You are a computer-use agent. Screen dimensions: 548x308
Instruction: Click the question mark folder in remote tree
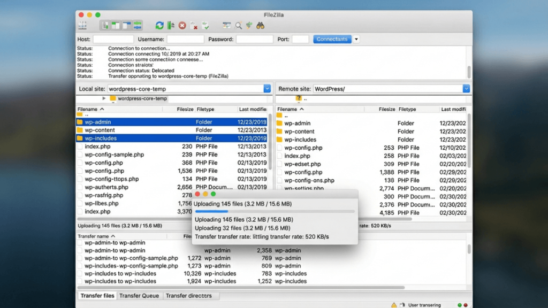coord(299,98)
